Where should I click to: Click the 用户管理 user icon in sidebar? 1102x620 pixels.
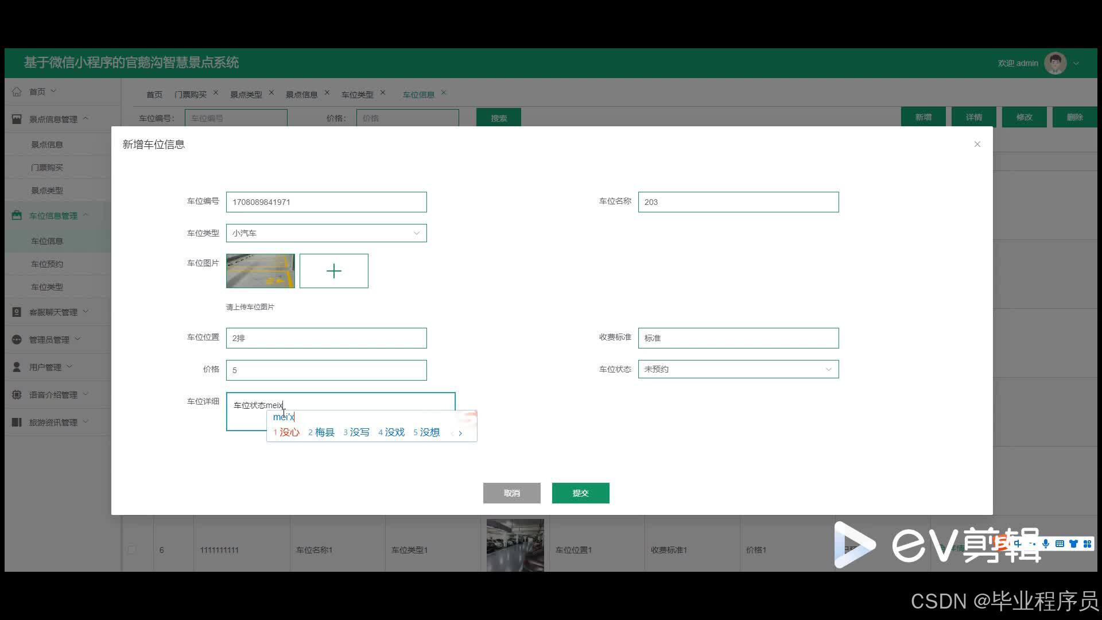[17, 367]
